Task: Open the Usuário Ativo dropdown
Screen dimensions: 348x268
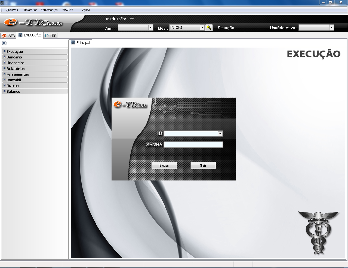Action: 331,27
